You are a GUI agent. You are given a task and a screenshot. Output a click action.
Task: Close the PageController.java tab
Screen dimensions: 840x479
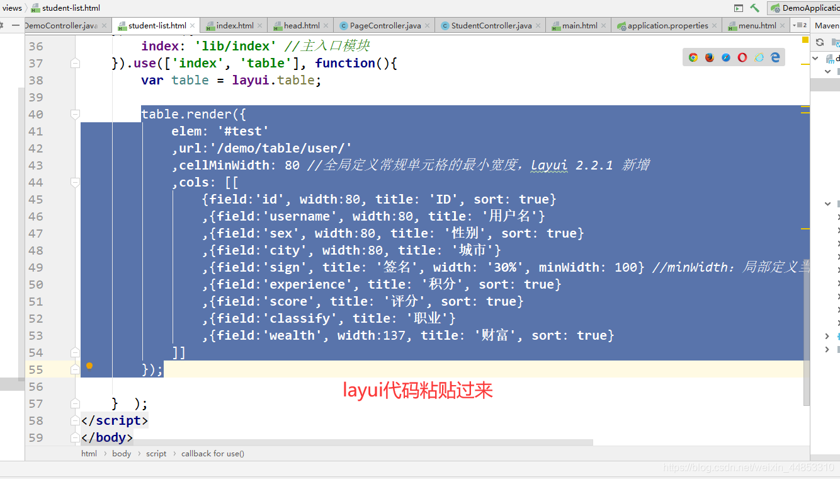click(x=428, y=26)
